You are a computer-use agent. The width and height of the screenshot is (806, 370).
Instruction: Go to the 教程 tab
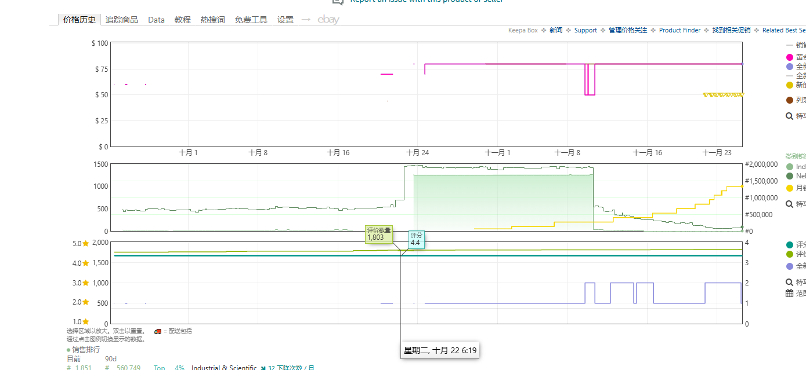click(x=183, y=20)
